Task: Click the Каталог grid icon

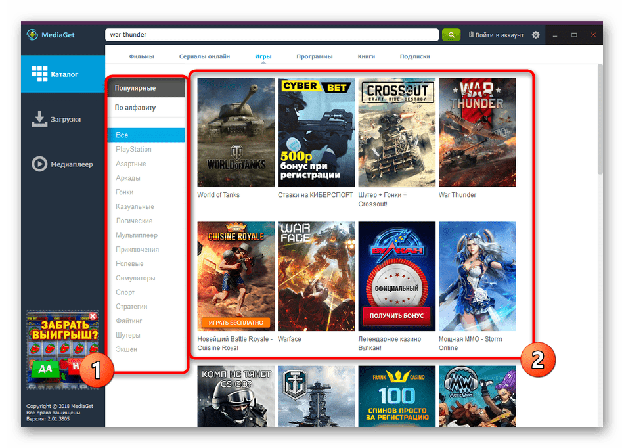Action: 39,74
